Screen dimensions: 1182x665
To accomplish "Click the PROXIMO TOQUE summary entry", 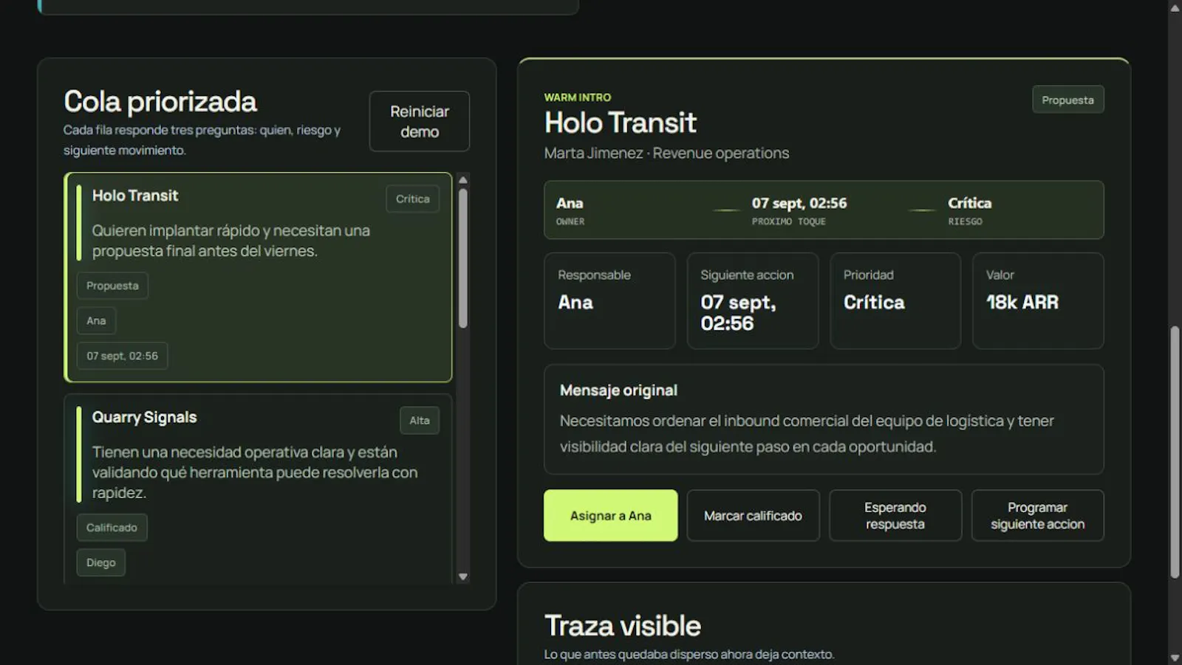I will coord(799,210).
